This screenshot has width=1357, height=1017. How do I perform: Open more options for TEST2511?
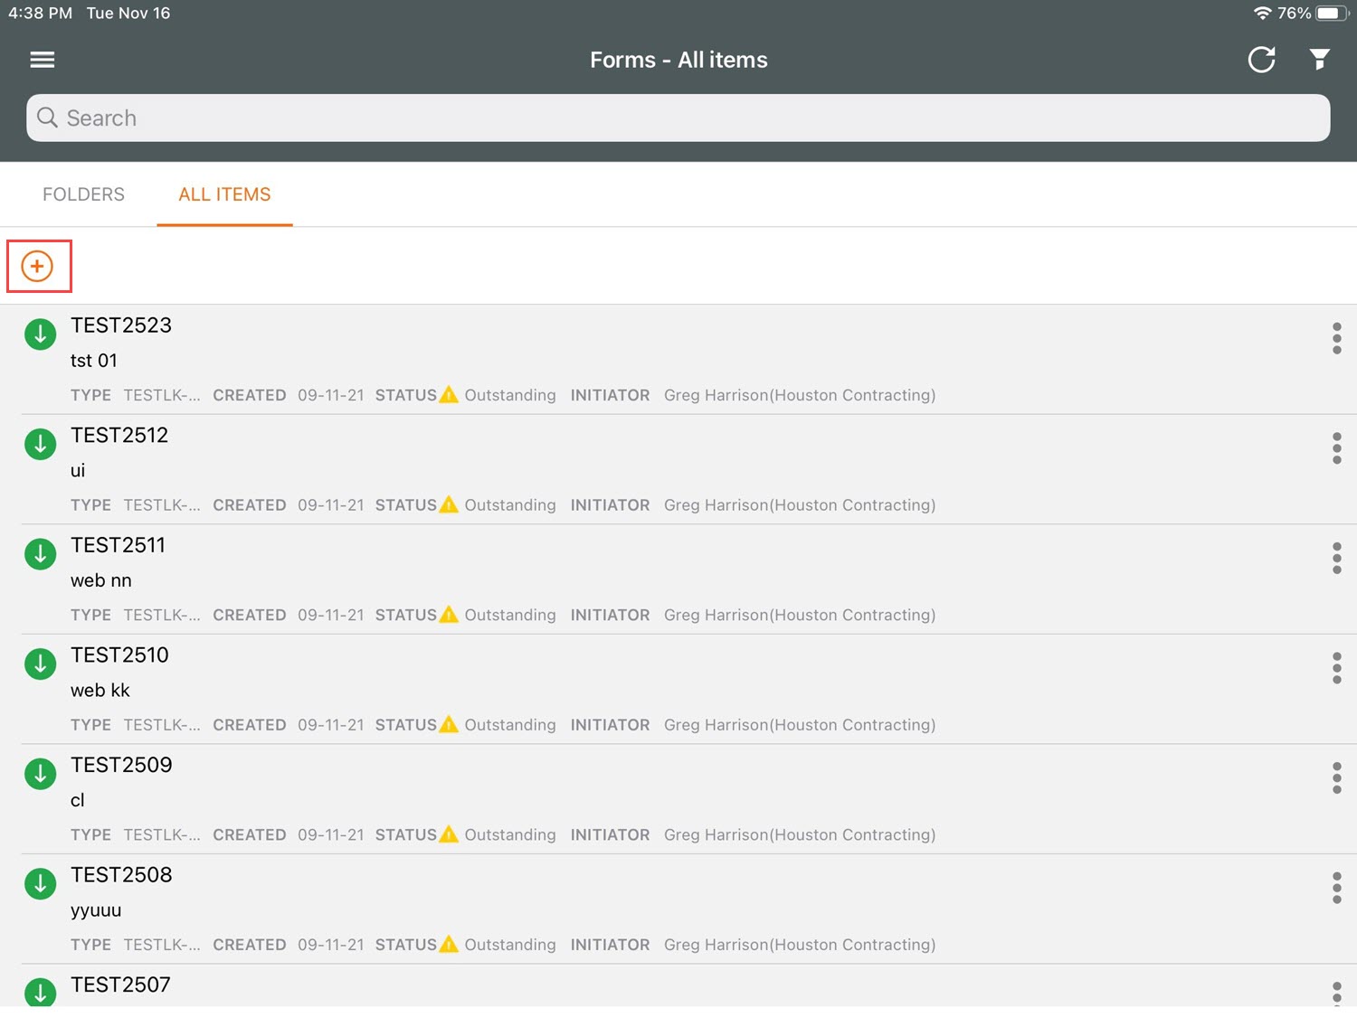click(x=1336, y=558)
